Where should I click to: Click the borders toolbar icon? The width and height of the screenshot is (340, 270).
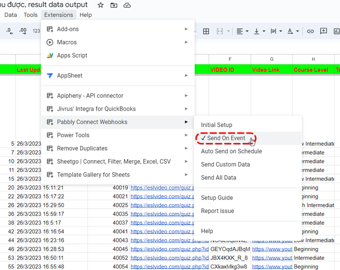click(x=206, y=32)
